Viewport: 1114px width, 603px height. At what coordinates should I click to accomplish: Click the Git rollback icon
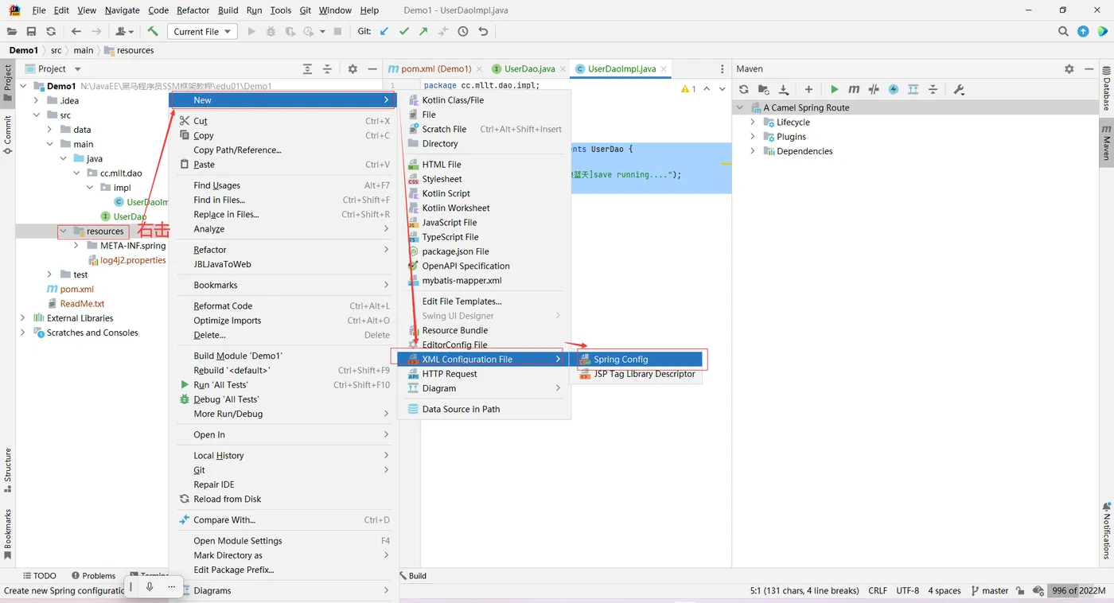(x=483, y=31)
